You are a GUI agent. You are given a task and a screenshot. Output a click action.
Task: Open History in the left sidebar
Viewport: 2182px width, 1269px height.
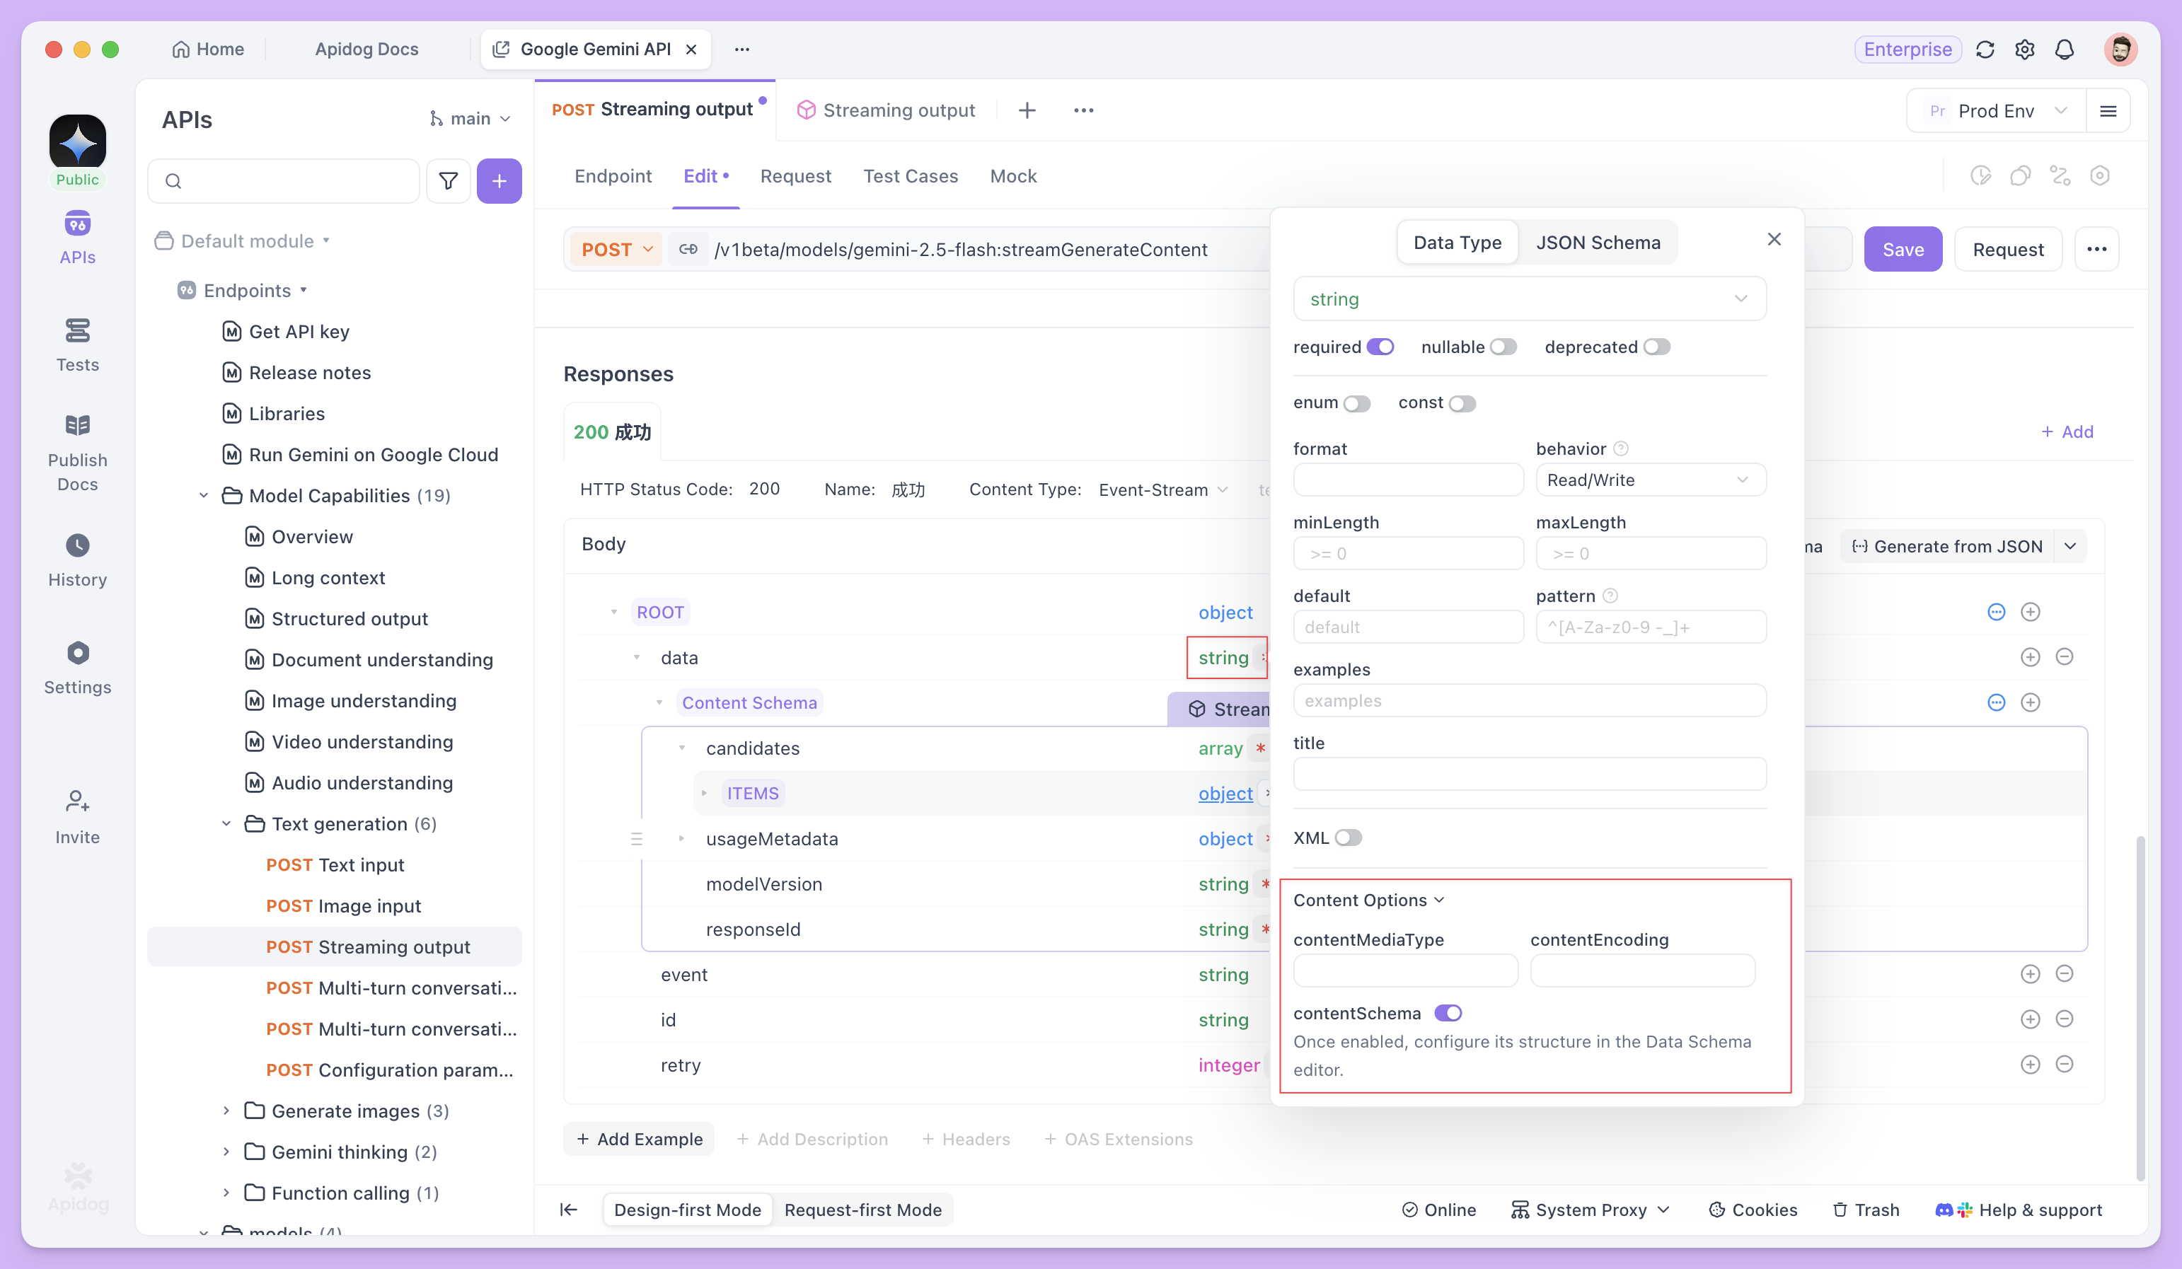coord(77,560)
